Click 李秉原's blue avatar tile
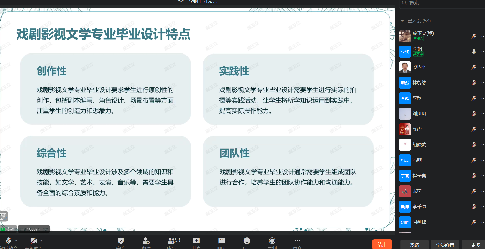The height and width of the screenshot is (249, 485). tap(405, 207)
